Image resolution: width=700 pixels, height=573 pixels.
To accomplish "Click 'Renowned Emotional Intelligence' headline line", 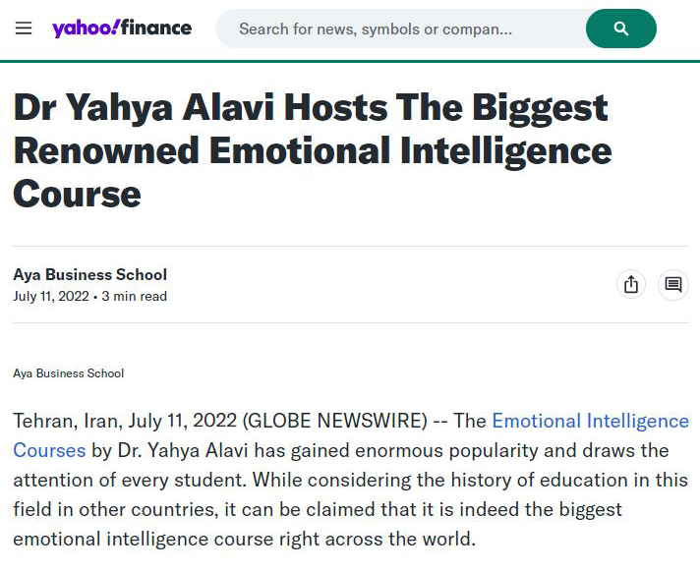I will (313, 151).
